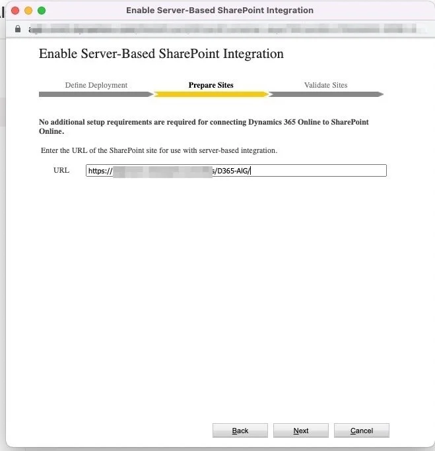Select the Define Deployment step
The width and height of the screenshot is (435, 451).
point(96,85)
